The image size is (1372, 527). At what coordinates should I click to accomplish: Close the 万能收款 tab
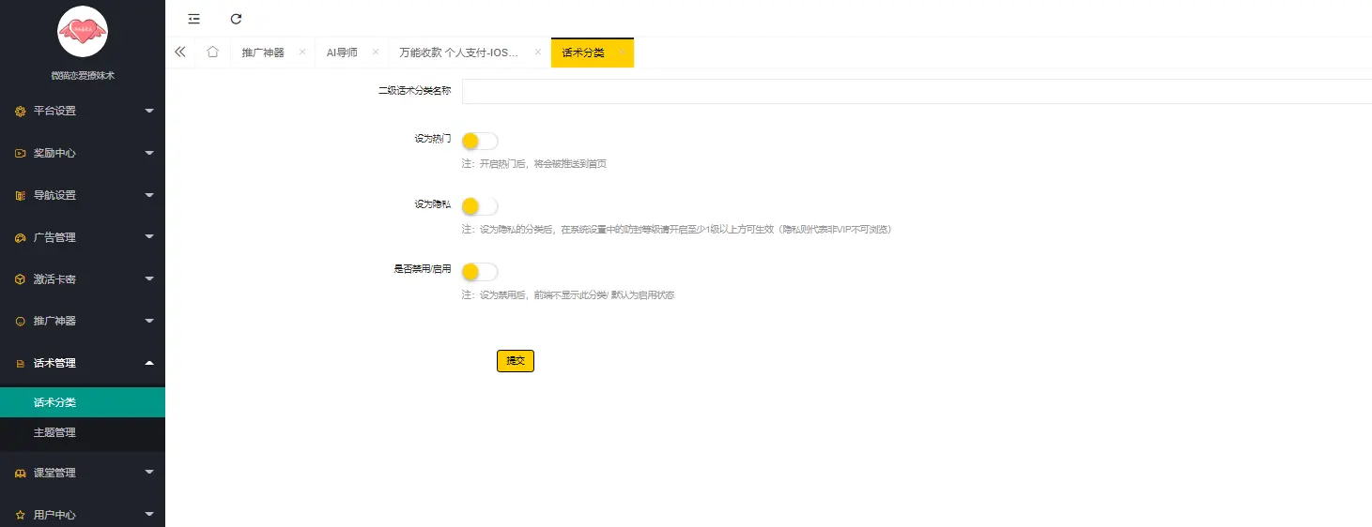(x=538, y=53)
